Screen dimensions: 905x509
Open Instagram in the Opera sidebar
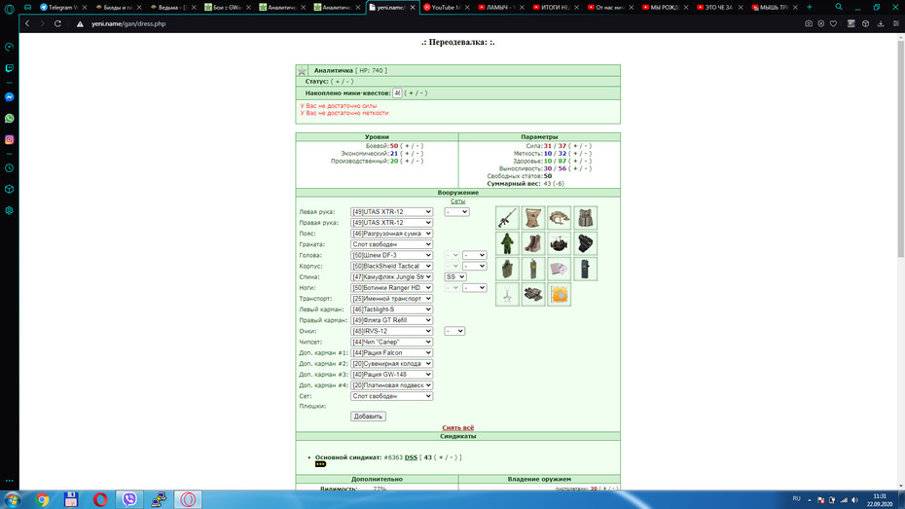[9, 139]
